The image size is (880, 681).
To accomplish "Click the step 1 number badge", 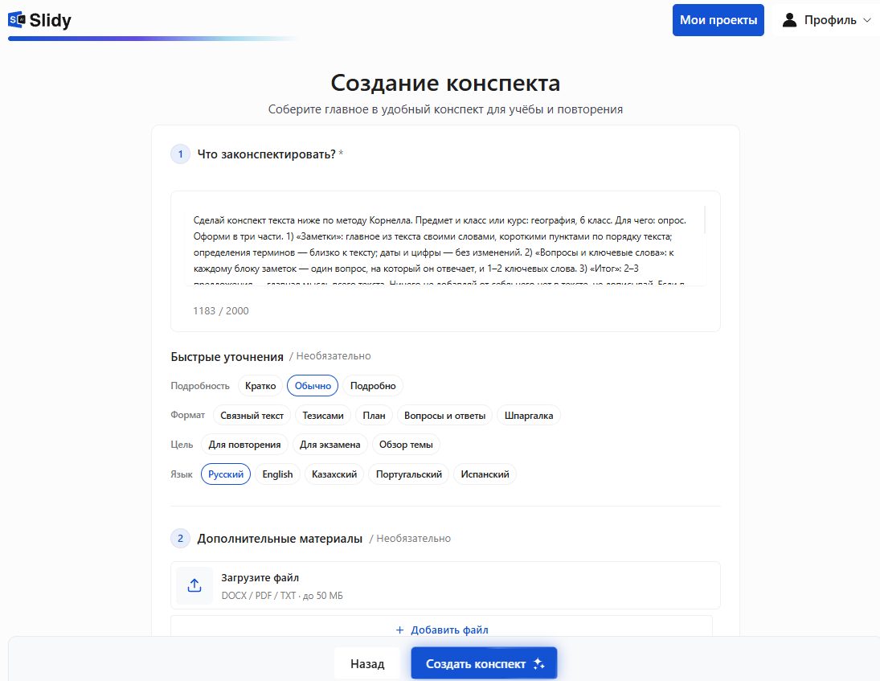I will coord(180,154).
